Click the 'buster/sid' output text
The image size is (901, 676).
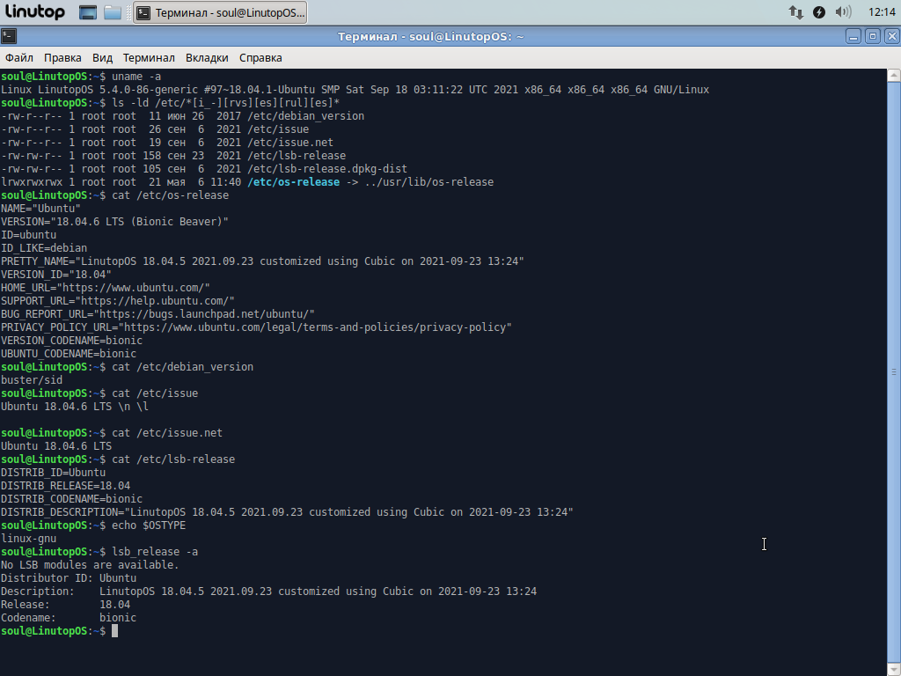(32, 380)
